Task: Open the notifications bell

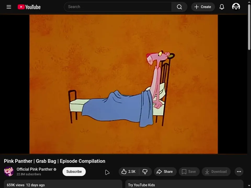Action: 222,7
